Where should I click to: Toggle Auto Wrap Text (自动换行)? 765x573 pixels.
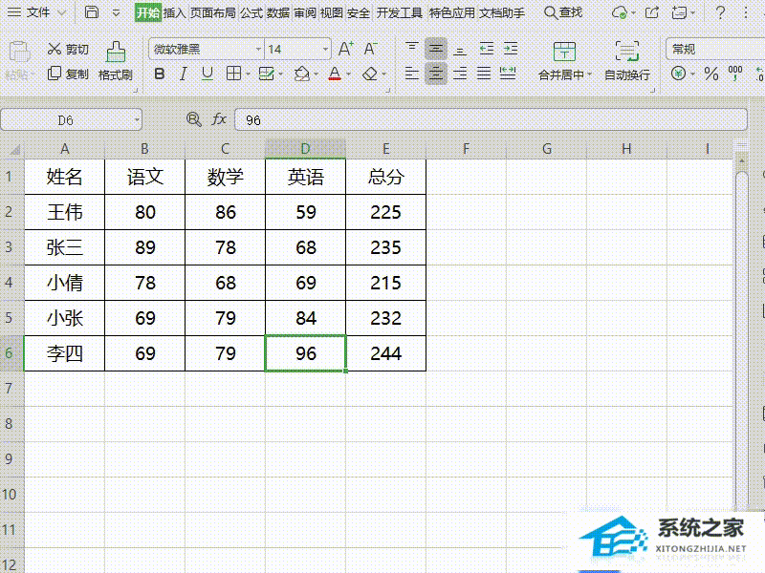tap(627, 53)
